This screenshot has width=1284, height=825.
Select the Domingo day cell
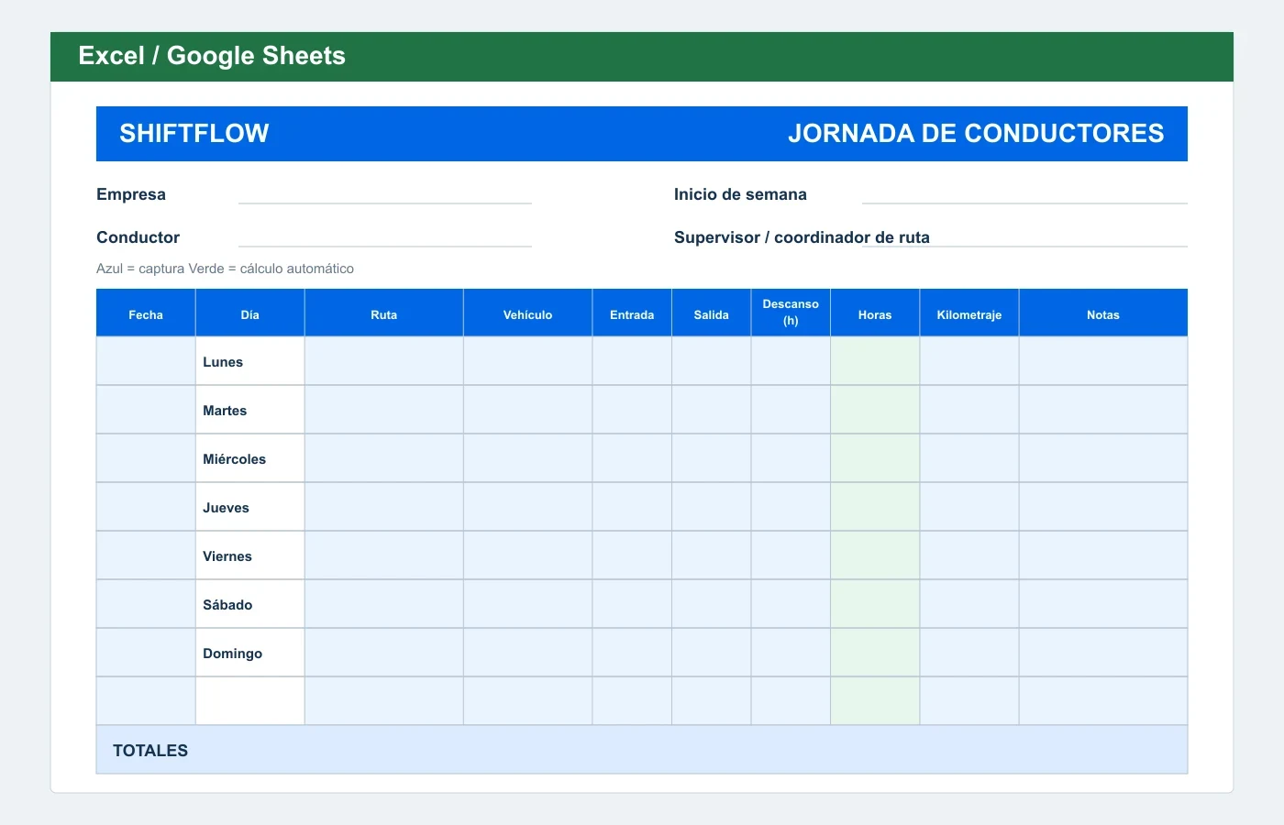tap(249, 653)
